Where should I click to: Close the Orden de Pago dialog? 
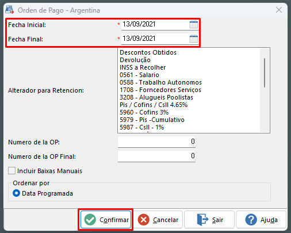pos(279,10)
